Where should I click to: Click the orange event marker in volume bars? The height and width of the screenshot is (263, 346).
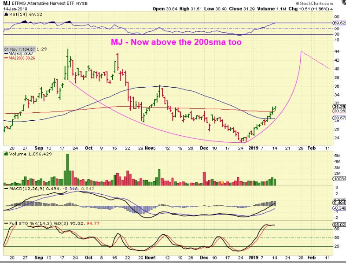[222, 182]
